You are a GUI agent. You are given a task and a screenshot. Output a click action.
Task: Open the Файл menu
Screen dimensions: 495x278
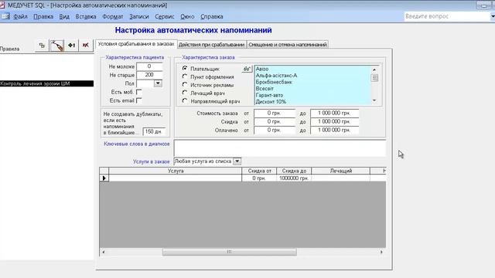coord(20,16)
